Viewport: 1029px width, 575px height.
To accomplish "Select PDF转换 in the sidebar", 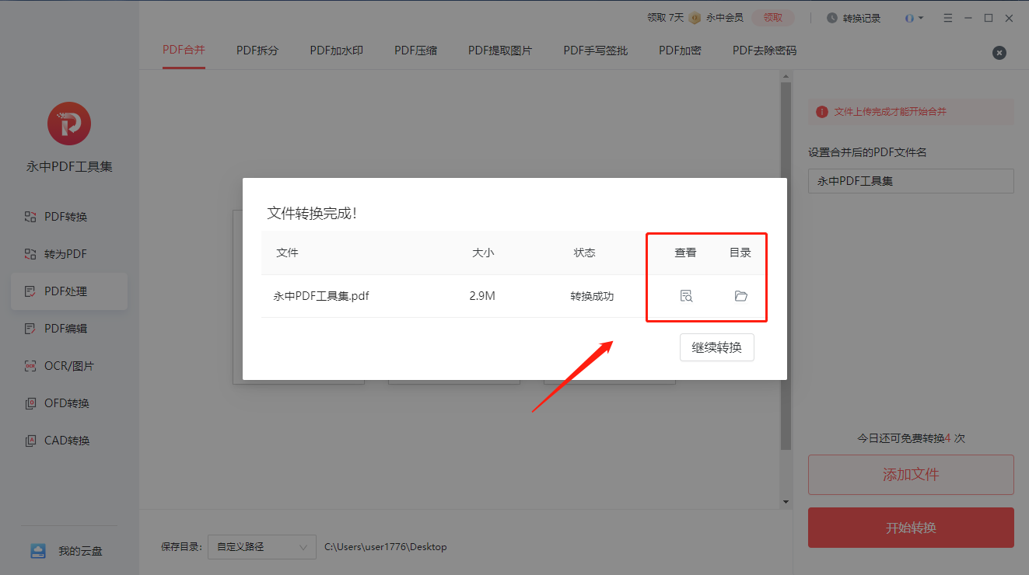I will (69, 217).
